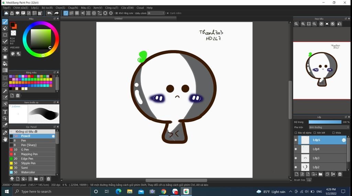Screen dimensions: 352x196
Task: Click the transparent color swatch
Action: click(x=13, y=33)
